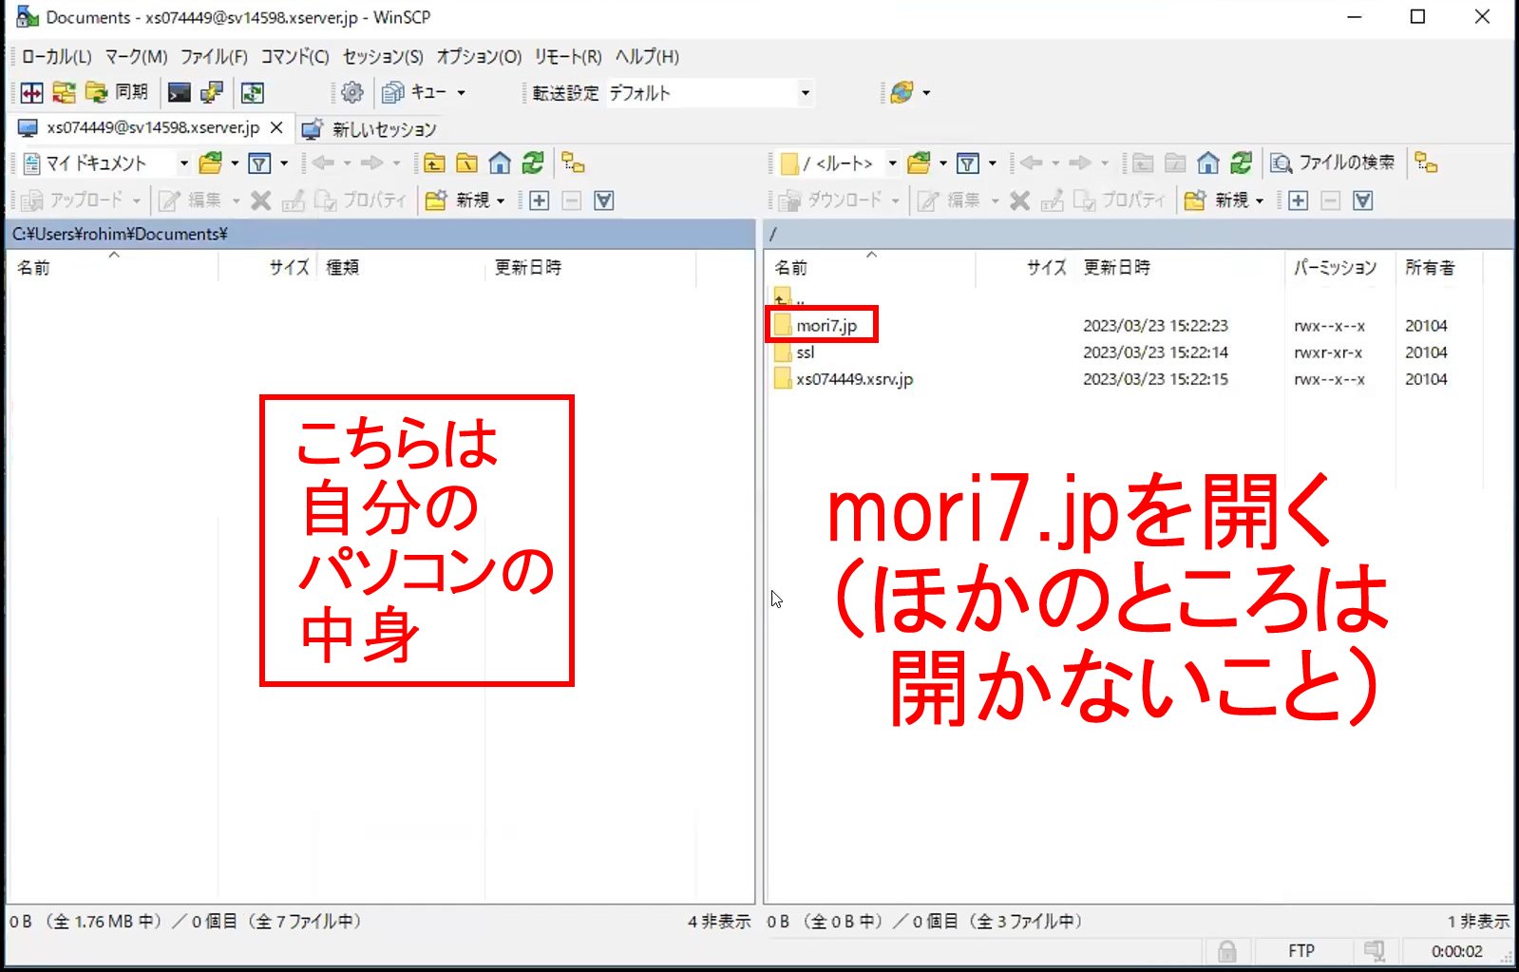Click local 新規 new button
Viewport: 1519px width, 972px height.
458,200
